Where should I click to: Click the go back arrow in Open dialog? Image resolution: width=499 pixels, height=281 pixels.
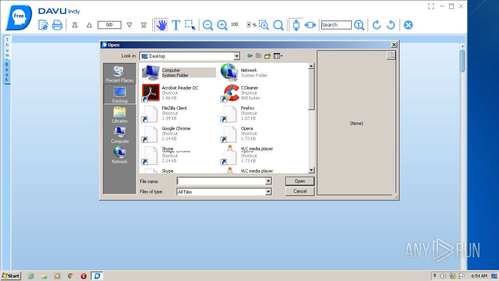pos(250,56)
